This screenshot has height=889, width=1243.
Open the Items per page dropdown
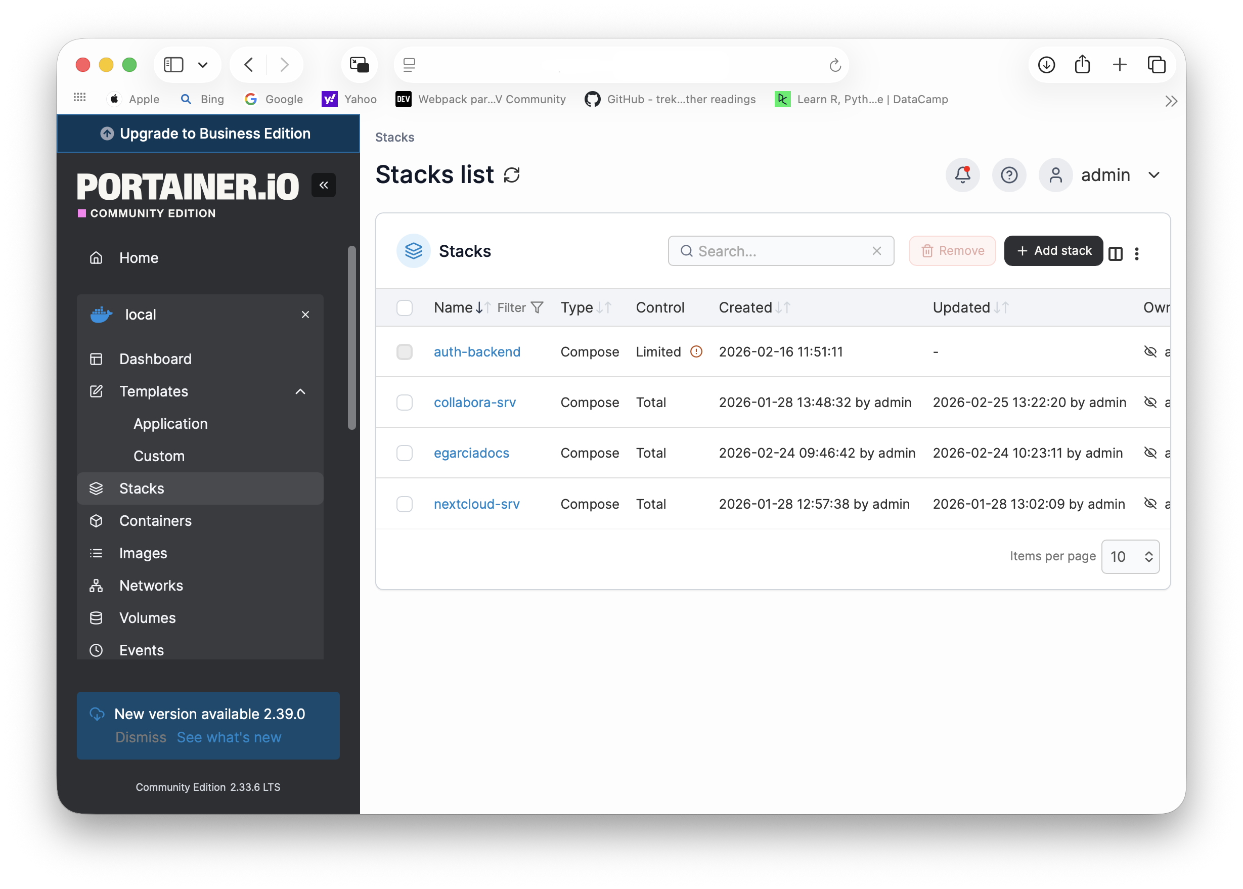click(x=1130, y=557)
